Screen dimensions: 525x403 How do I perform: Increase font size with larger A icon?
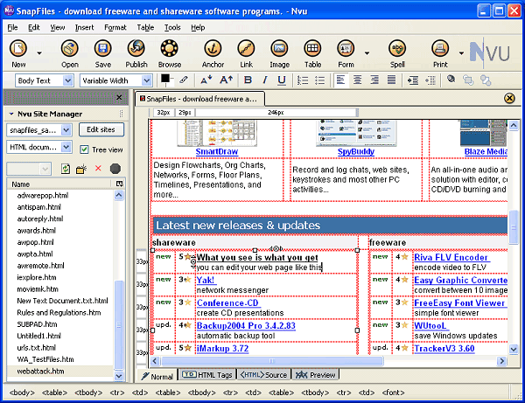227,80
